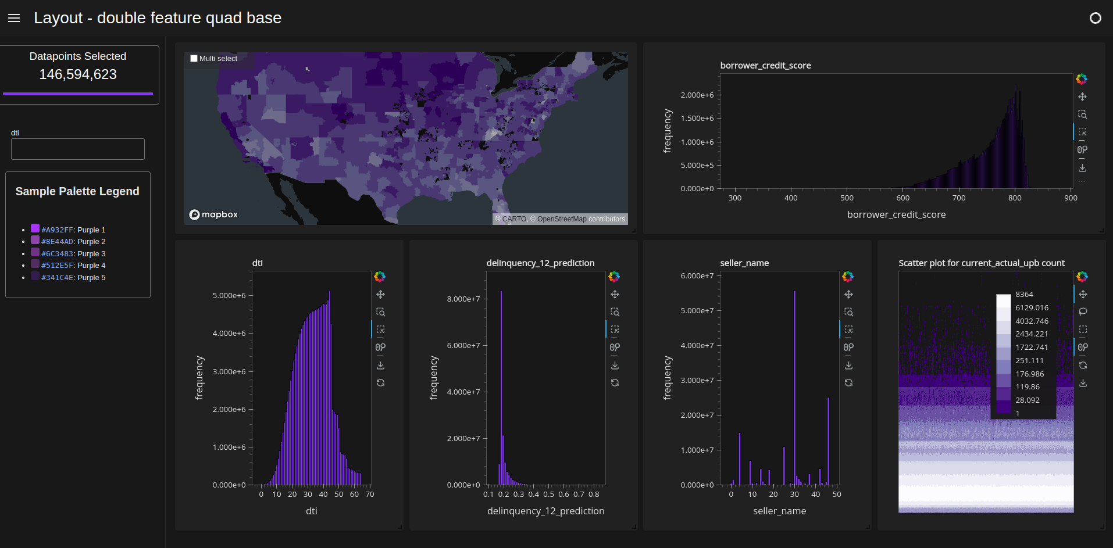1113x548 pixels.
Task: Select Box Zoom tool on seller_name chart
Action: pyautogui.click(x=848, y=312)
